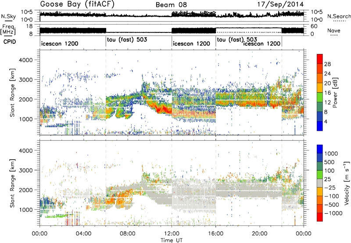Pick the red bottom segment of Velocity colorbar
The image size is (351, 243).
[320, 217]
